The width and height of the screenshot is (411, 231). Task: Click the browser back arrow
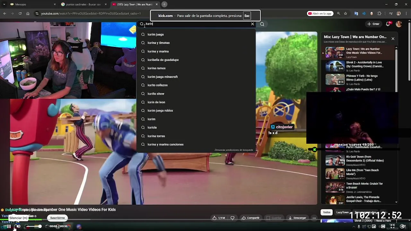(4, 13)
